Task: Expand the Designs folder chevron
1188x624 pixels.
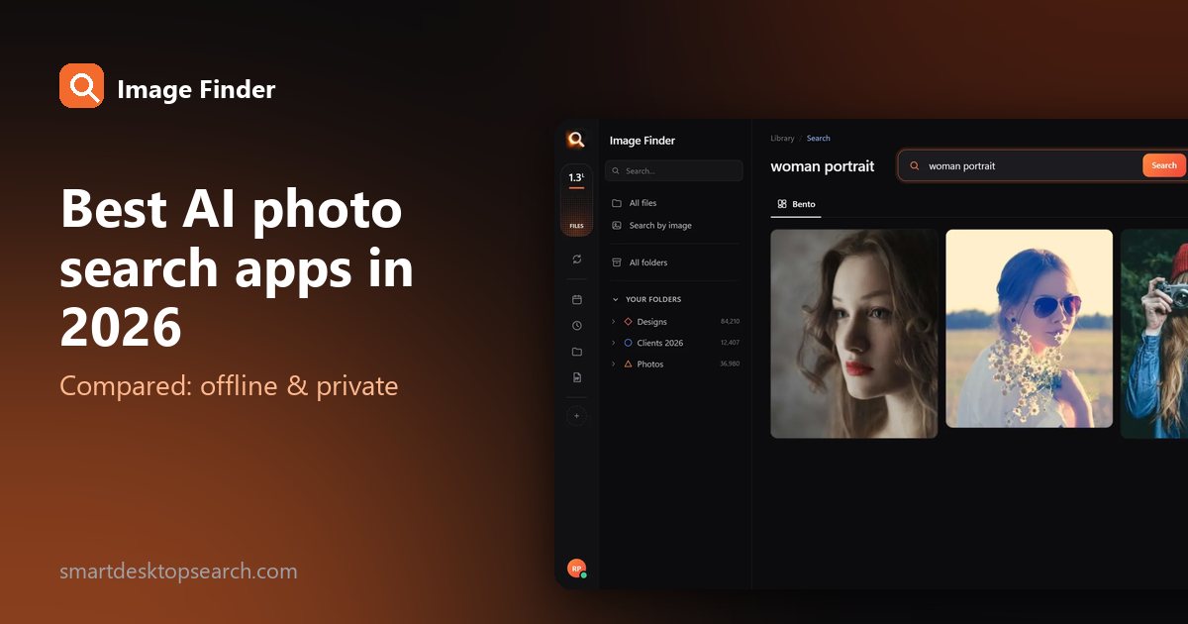Action: 613,322
